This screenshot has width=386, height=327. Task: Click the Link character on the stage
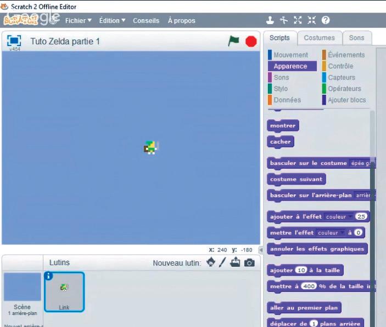pos(150,147)
